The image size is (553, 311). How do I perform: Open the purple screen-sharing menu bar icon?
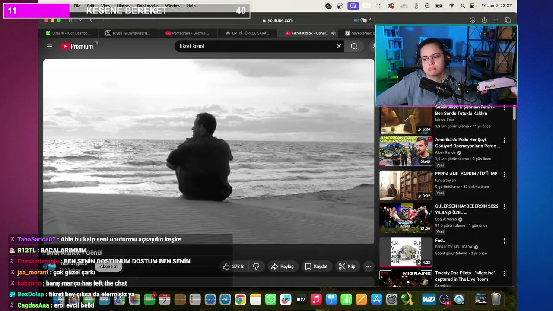[354, 6]
